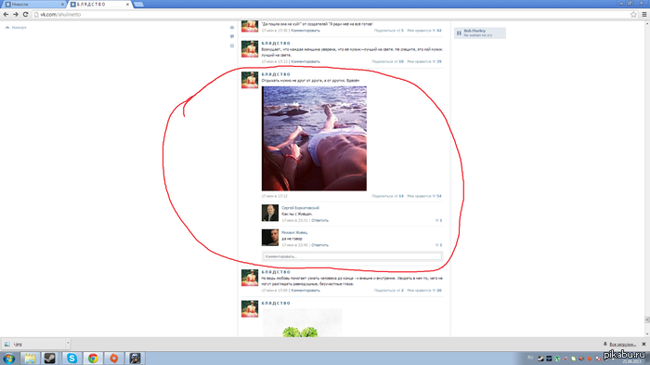The image size is (650, 365).
Task: Click the Наверх scroll-to-top link
Action: pyautogui.click(x=16, y=27)
